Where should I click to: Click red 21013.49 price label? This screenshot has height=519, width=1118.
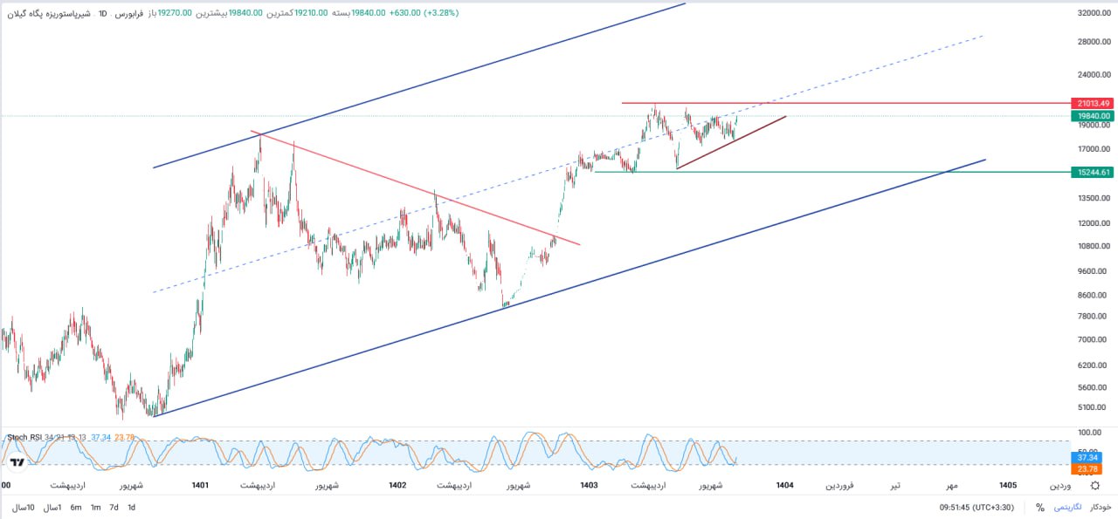pos(1093,103)
